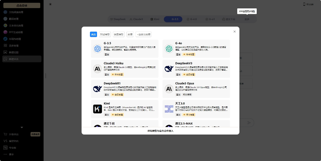Switch to the Claude3 model tab
321x161 pixels.
pos(136,19)
